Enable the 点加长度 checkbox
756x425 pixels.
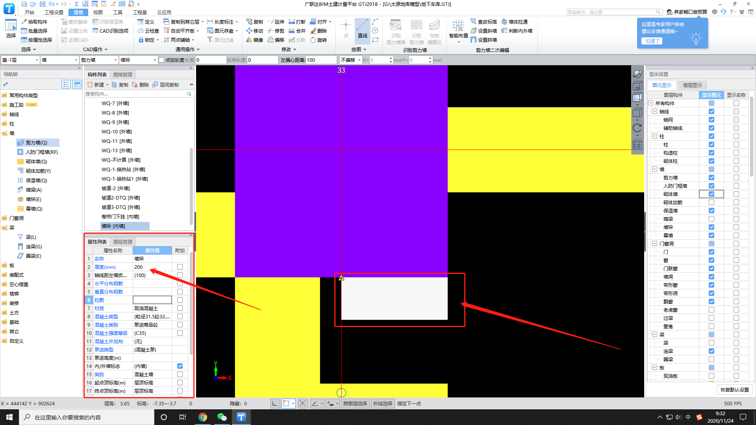[161, 60]
